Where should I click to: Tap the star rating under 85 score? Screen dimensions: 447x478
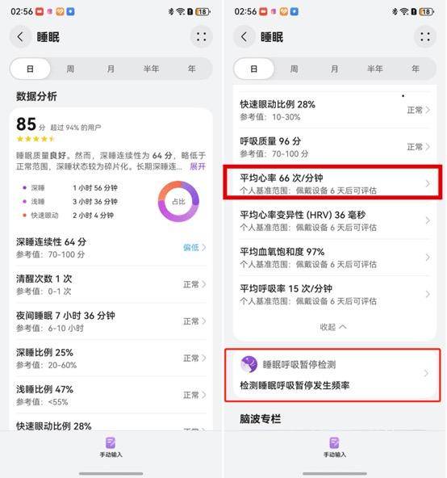36,139
